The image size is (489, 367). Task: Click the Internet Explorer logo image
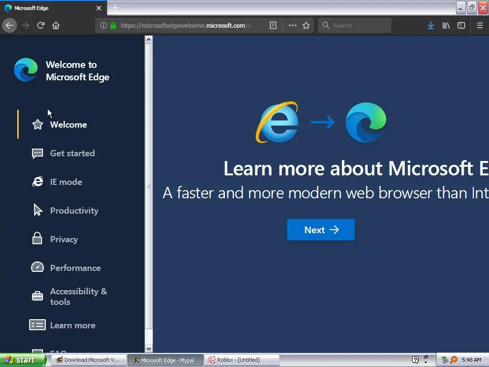point(277,122)
